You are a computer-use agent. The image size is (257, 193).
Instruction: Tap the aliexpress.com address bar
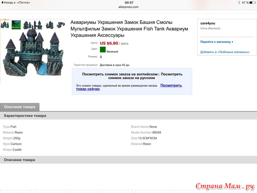128,7
